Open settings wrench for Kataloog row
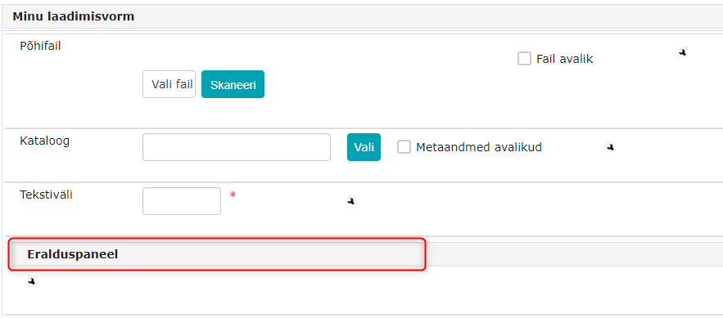The image size is (723, 318). coord(611,147)
